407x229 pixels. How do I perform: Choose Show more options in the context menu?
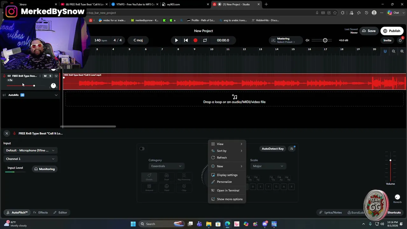(227, 199)
